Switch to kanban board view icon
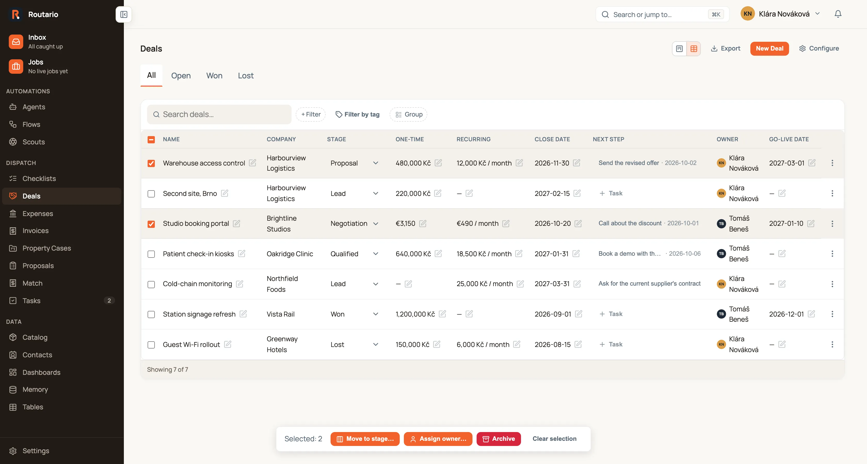Screen dimensions: 867x464 pos(679,48)
